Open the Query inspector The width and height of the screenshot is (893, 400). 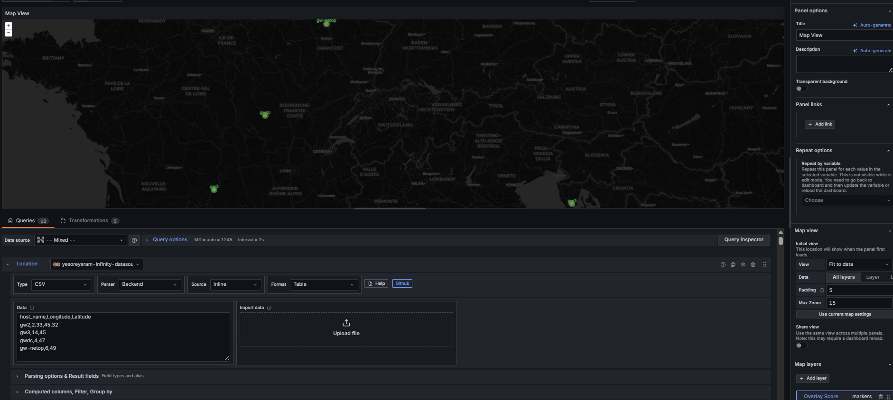point(744,240)
